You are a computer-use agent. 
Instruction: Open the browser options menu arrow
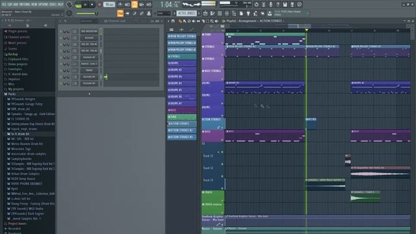click(3, 20)
